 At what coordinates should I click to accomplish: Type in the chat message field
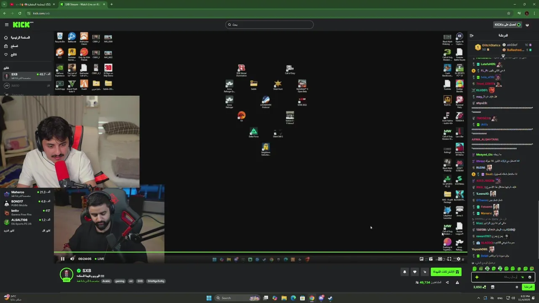503,277
